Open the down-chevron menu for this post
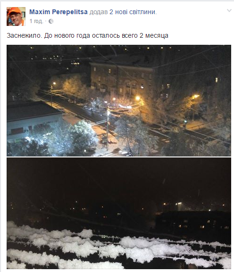This screenshot has width=234, height=272. [x=229, y=11]
